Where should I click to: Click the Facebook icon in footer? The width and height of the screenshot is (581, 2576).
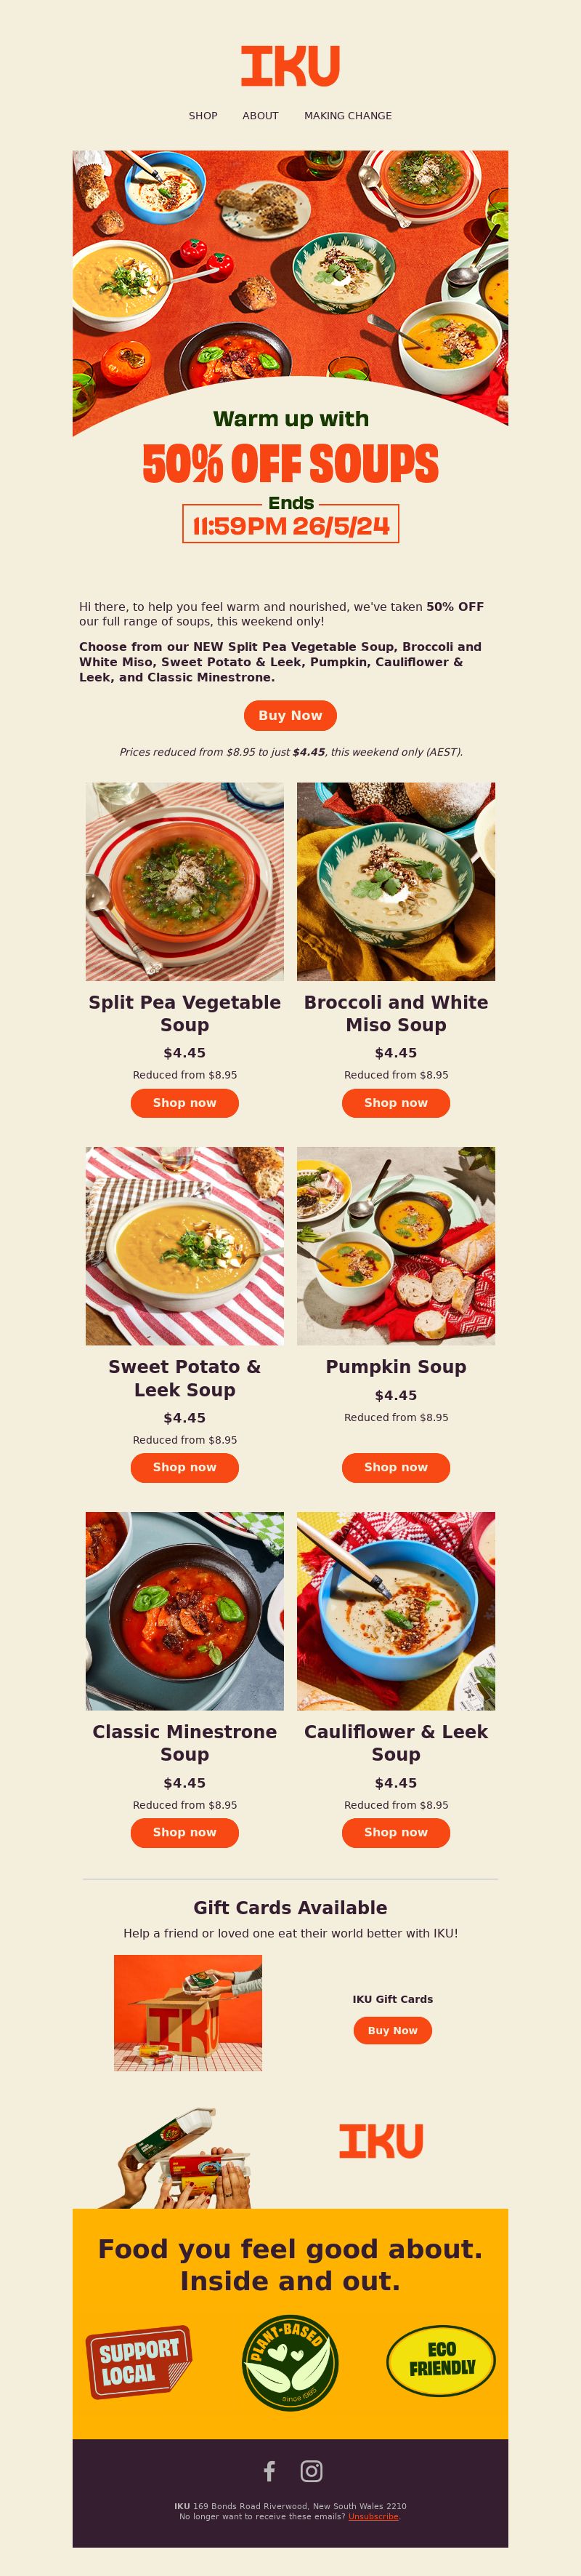point(269,2471)
